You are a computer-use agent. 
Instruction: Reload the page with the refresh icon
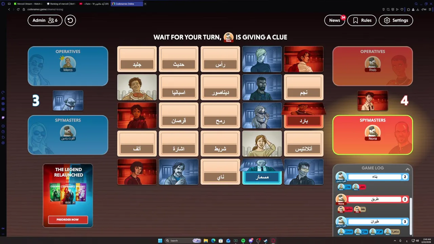click(18, 9)
